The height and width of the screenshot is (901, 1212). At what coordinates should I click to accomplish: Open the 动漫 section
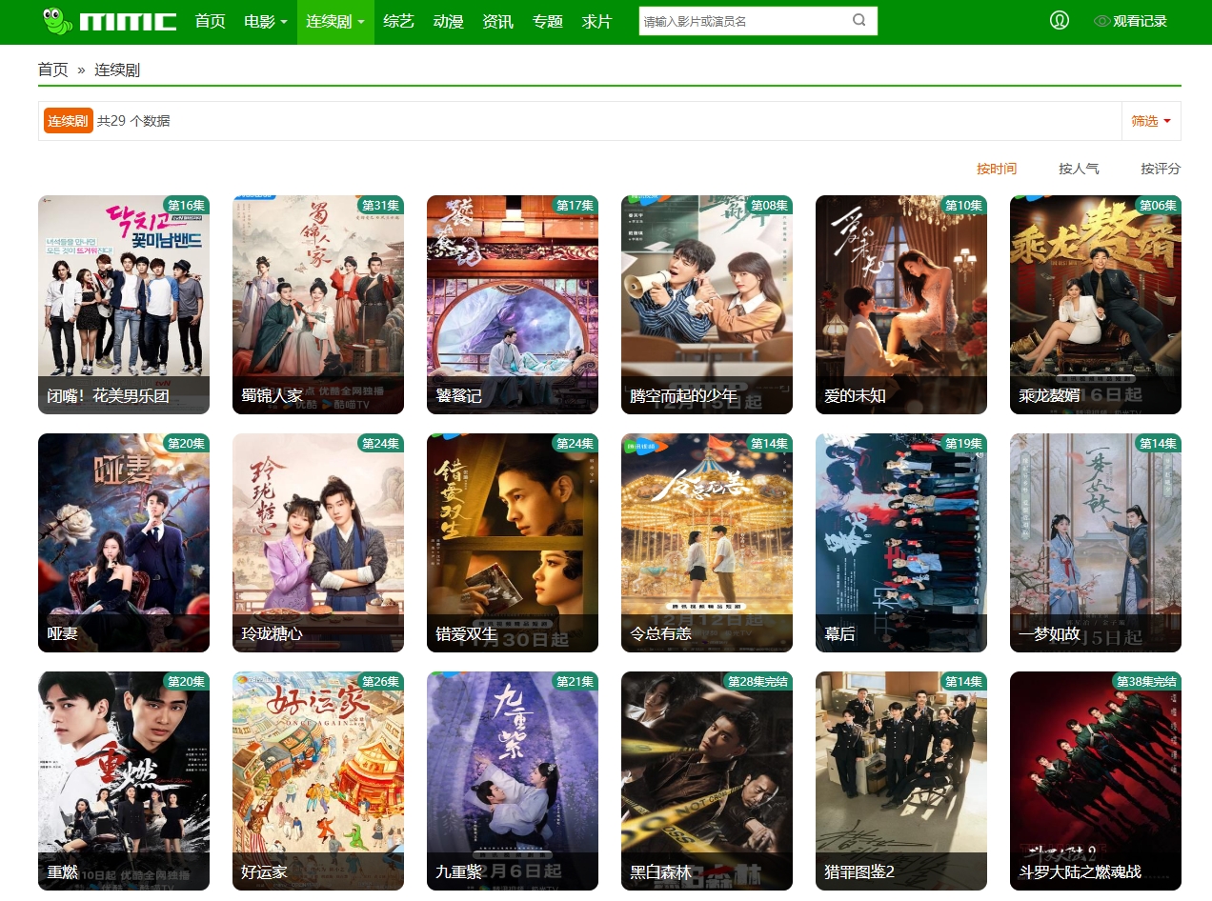click(449, 21)
